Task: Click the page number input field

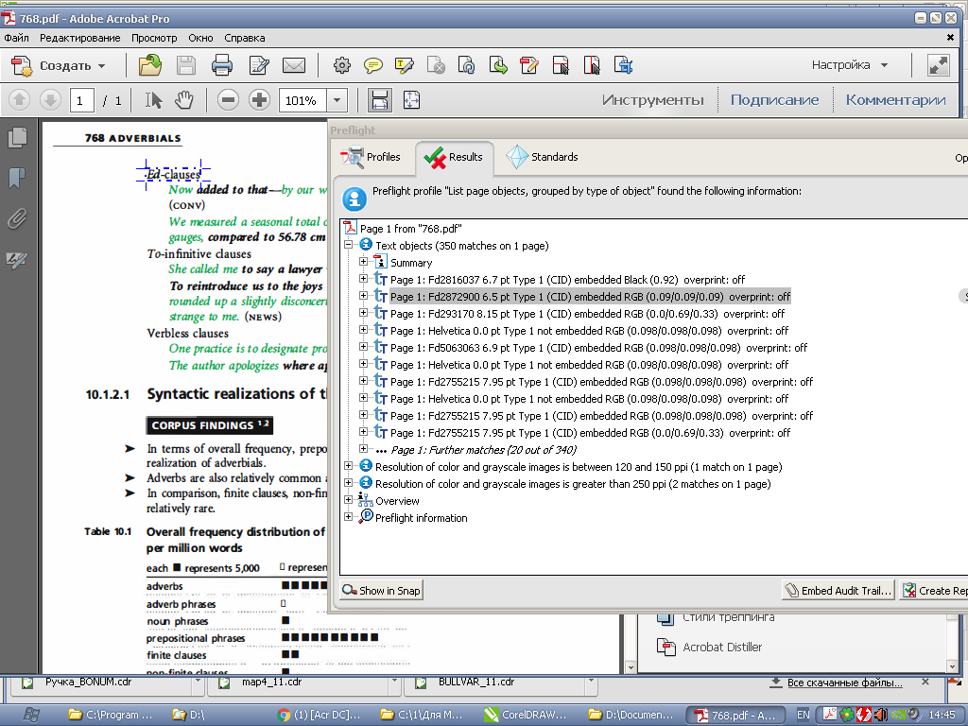Action: [82, 100]
